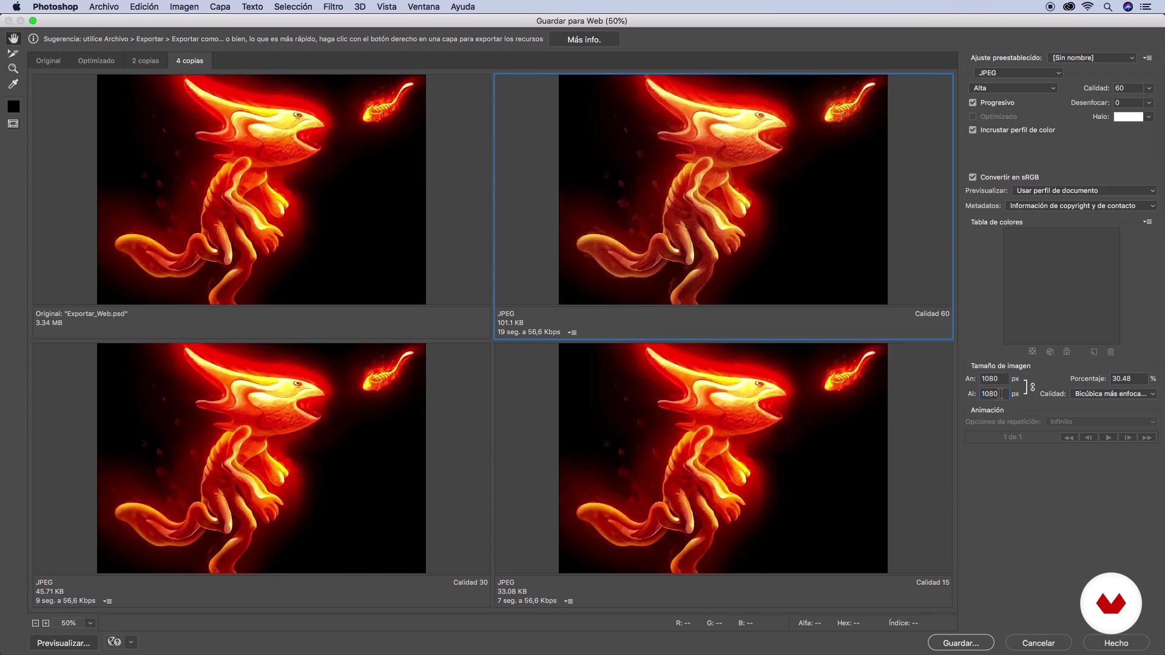Click the Hecho button

[1116, 643]
